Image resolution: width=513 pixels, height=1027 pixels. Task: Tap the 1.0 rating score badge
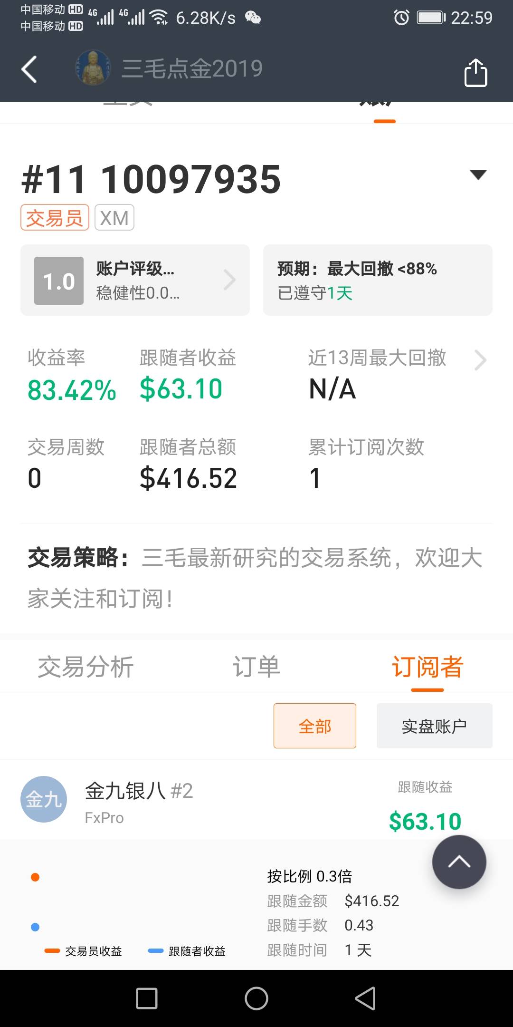click(59, 281)
